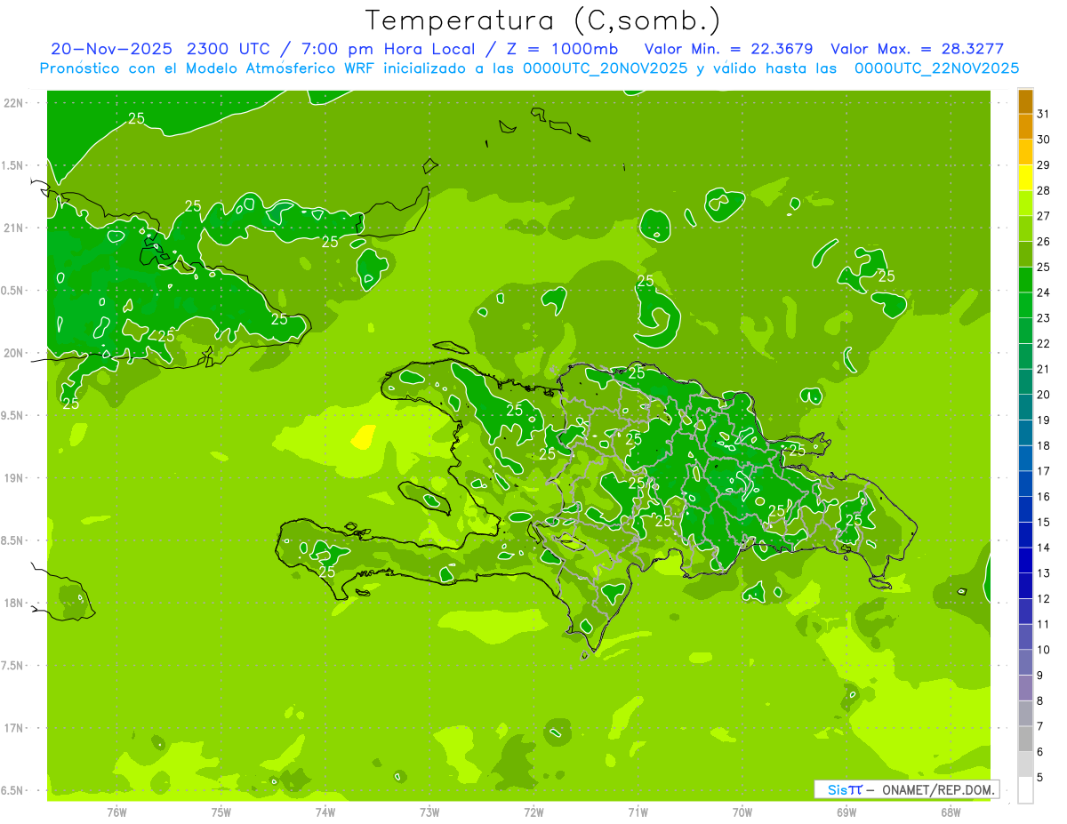Click the '1.5N' latitude label
The width and height of the screenshot is (1067, 824).
13,165
